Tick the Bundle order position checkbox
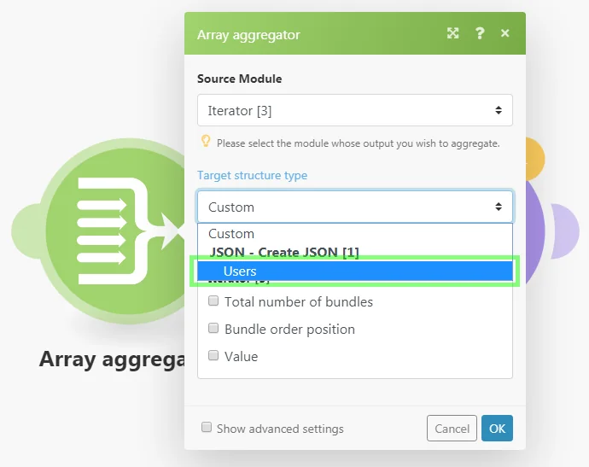This screenshot has height=467, width=589. pos(213,329)
